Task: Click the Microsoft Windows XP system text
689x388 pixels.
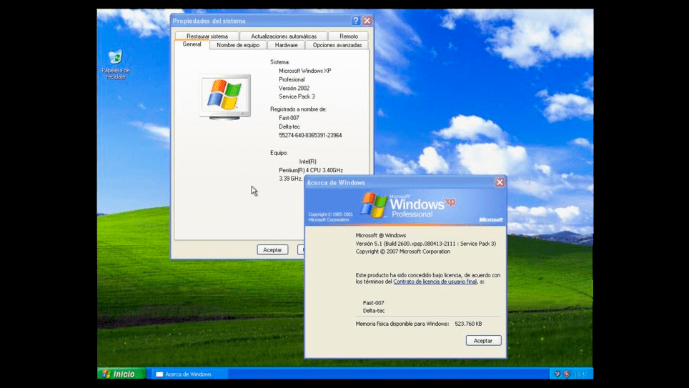Action: click(x=305, y=71)
